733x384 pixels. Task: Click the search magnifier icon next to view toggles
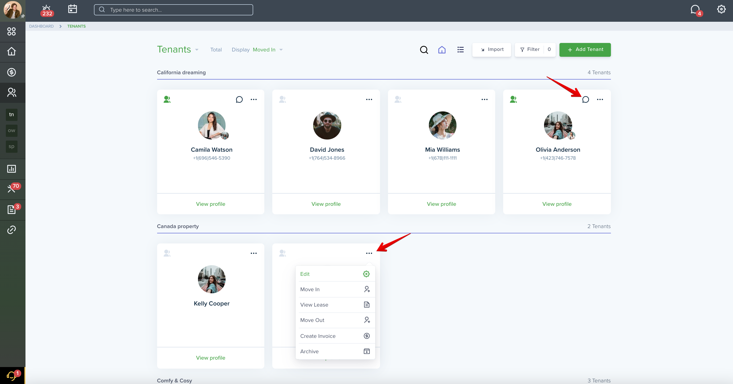(424, 50)
